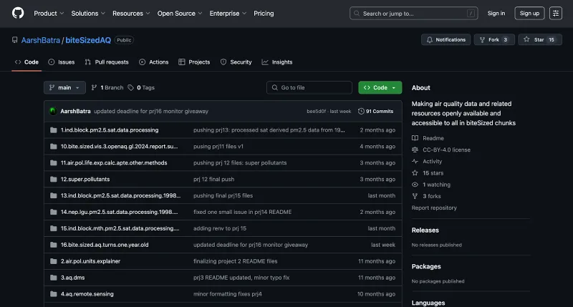Image resolution: width=573 pixels, height=307 pixels.
Task: Click folder icon for 13.ind.block.pm2.5.sat.data.processing.1998
Action: pyautogui.click(x=53, y=195)
